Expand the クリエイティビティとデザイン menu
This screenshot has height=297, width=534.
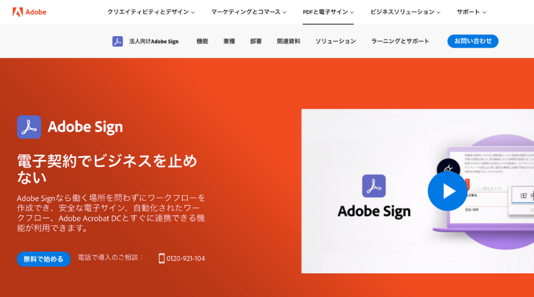coord(151,12)
